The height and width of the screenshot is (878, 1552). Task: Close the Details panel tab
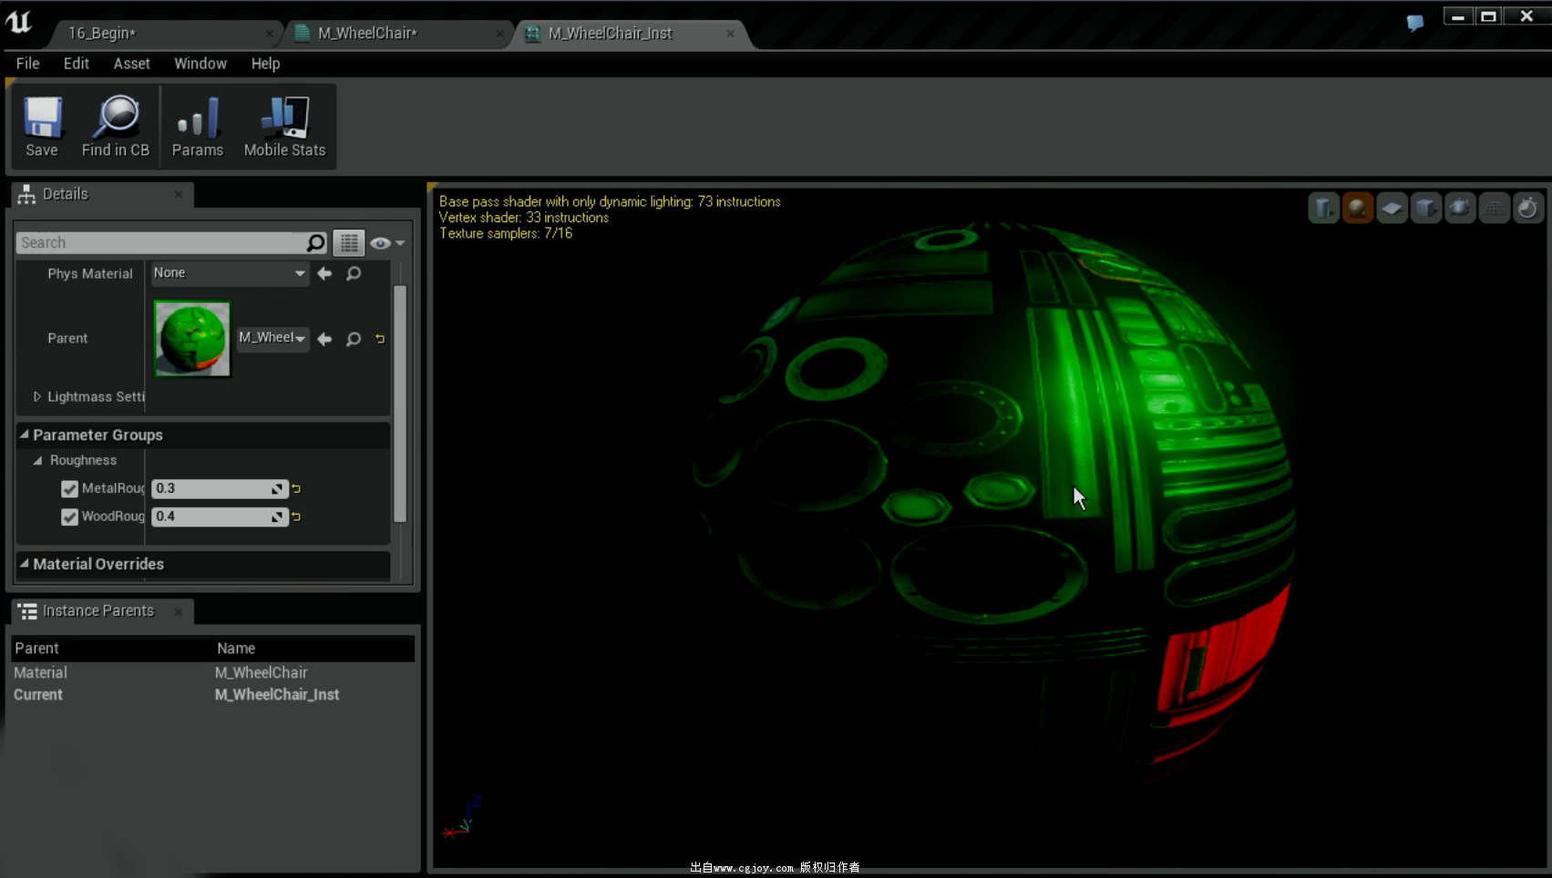[179, 194]
